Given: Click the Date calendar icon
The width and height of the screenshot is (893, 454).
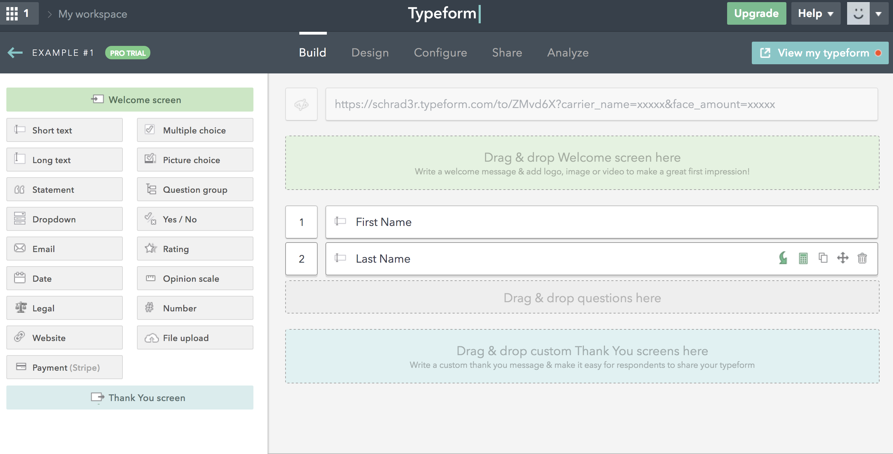Looking at the screenshot, I should click(20, 278).
